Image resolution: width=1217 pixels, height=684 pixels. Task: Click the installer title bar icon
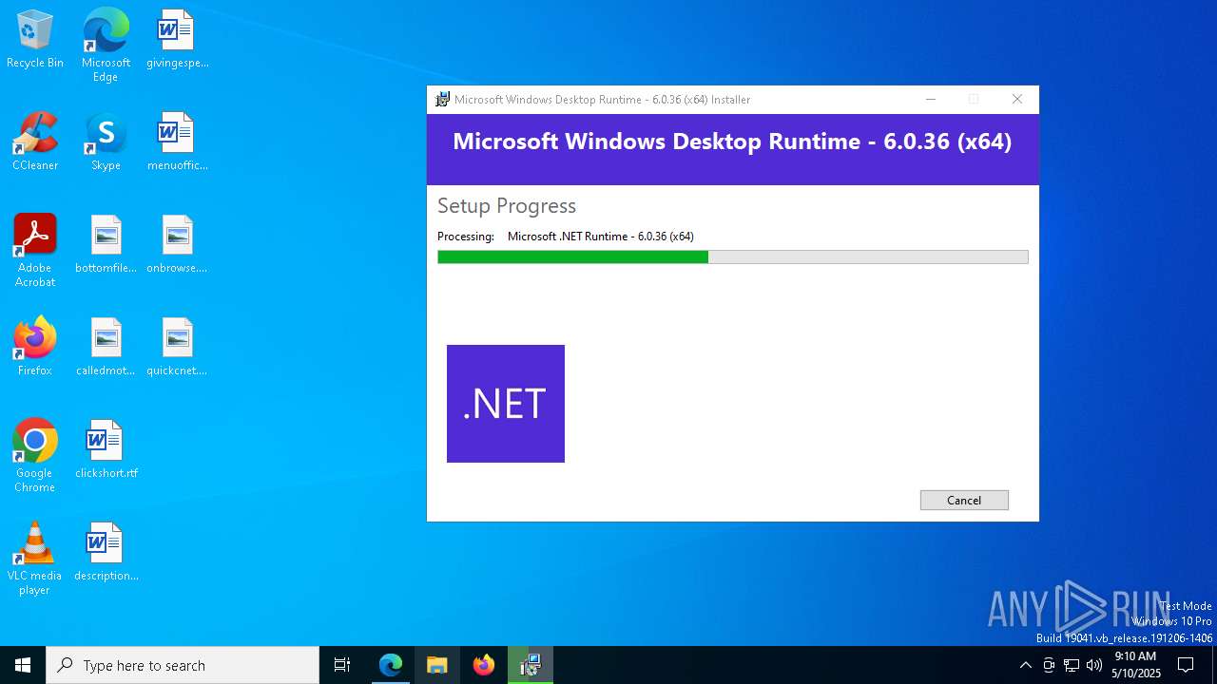pos(442,99)
